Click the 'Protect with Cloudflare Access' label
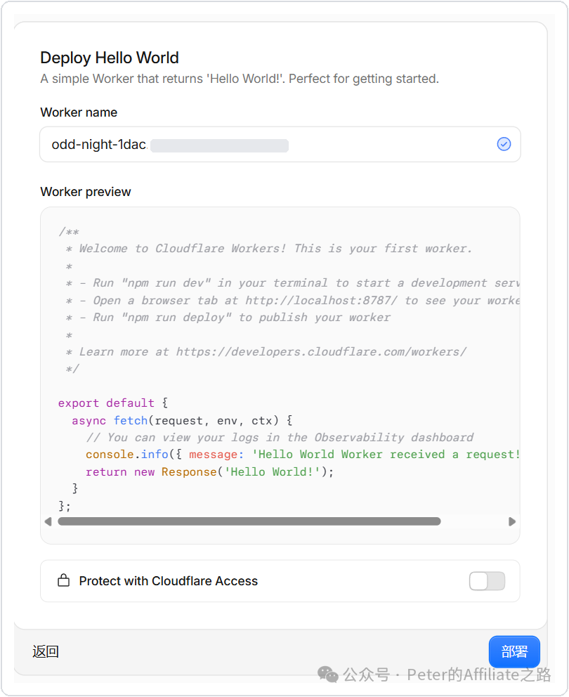The height and width of the screenshot is (697, 569). click(x=169, y=581)
